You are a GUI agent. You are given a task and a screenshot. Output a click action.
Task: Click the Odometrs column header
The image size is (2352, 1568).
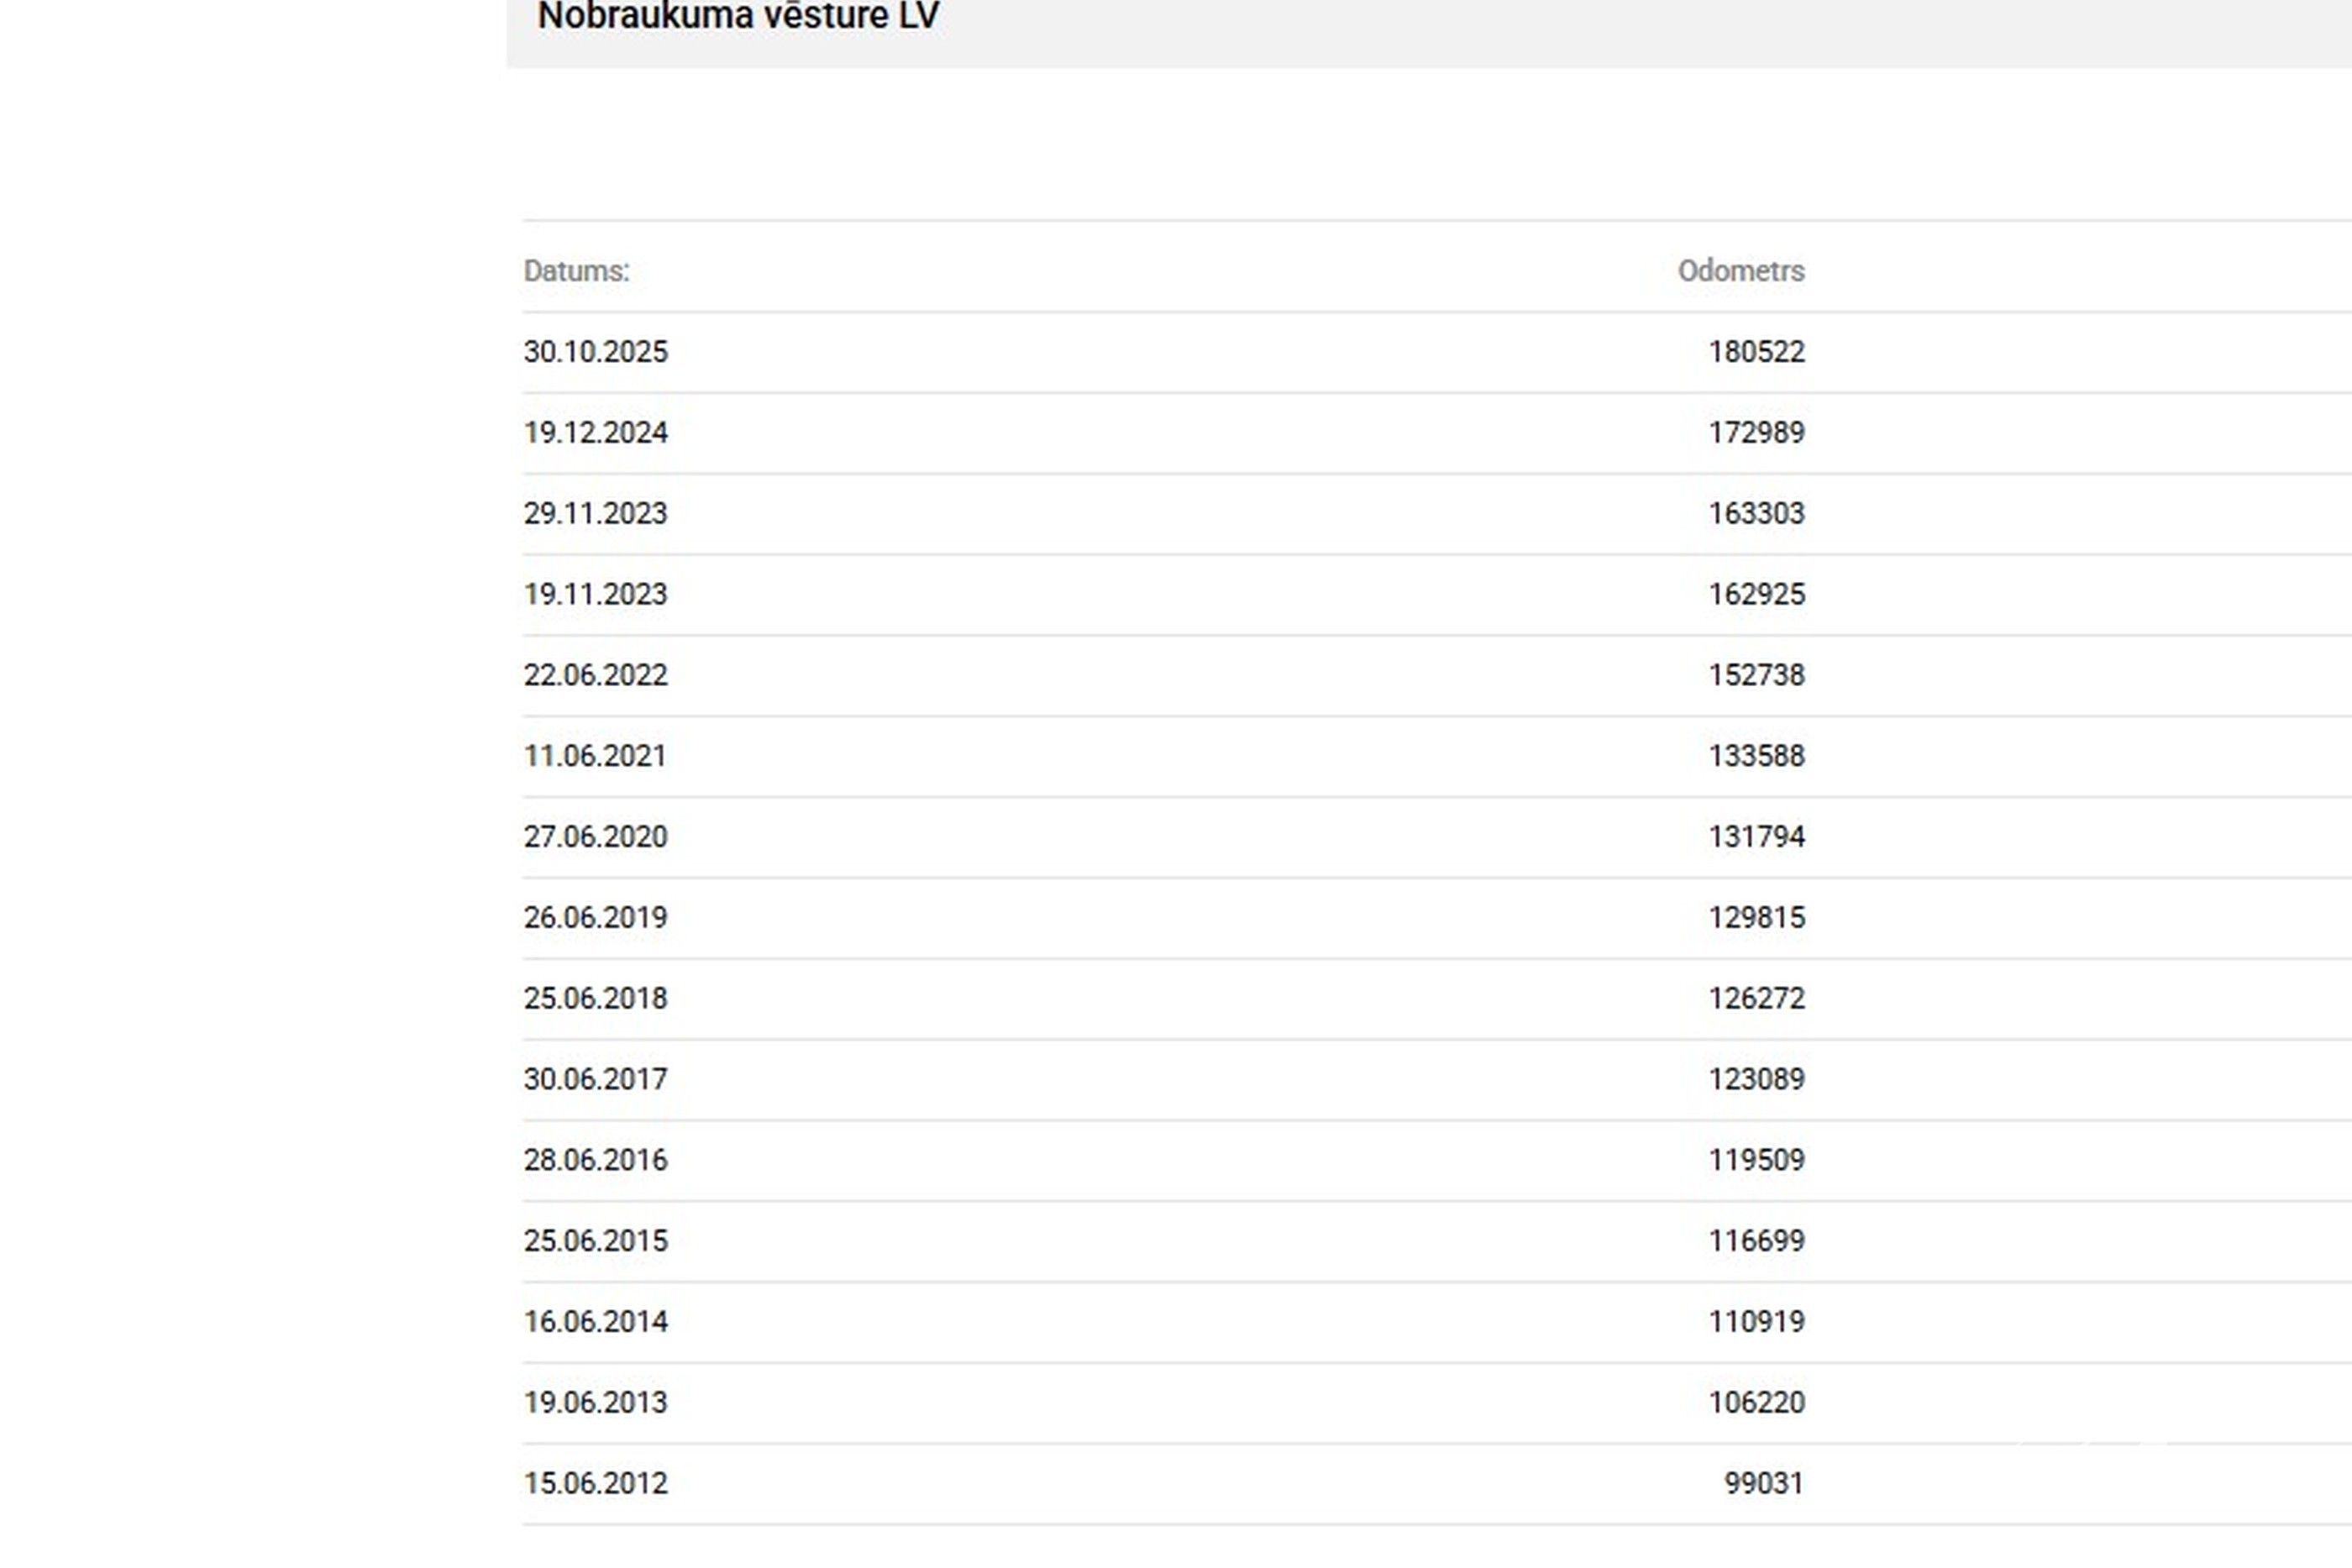tap(1740, 271)
